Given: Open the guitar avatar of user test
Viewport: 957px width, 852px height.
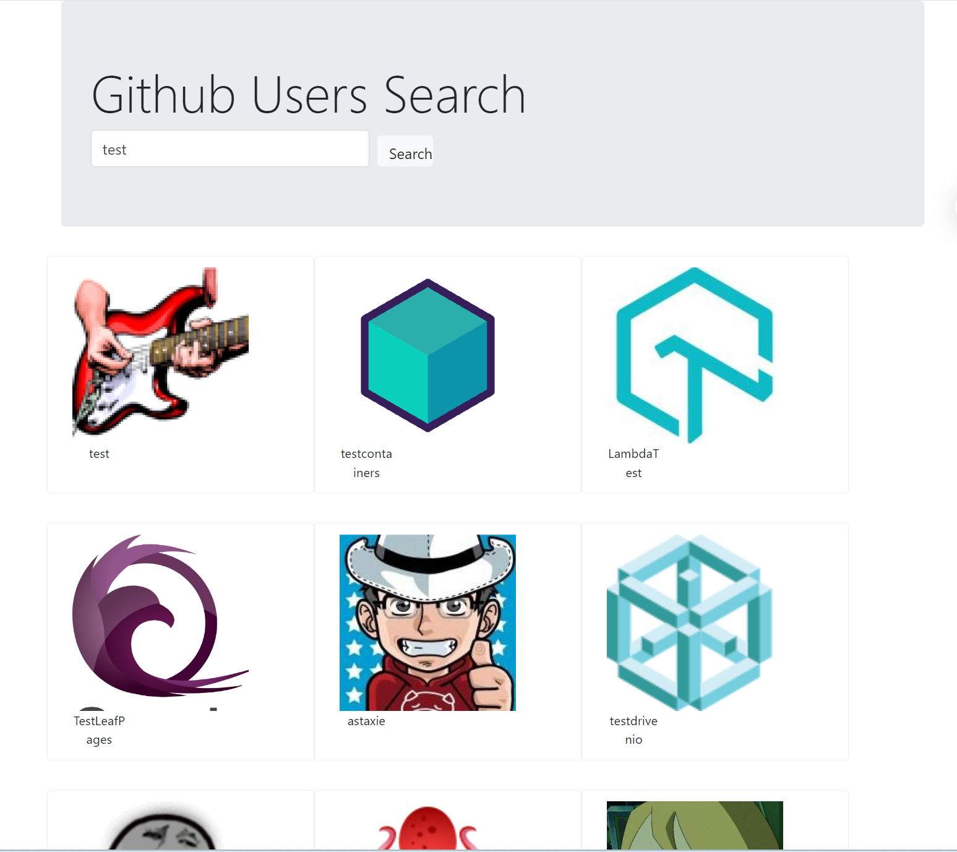Looking at the screenshot, I should 161,355.
